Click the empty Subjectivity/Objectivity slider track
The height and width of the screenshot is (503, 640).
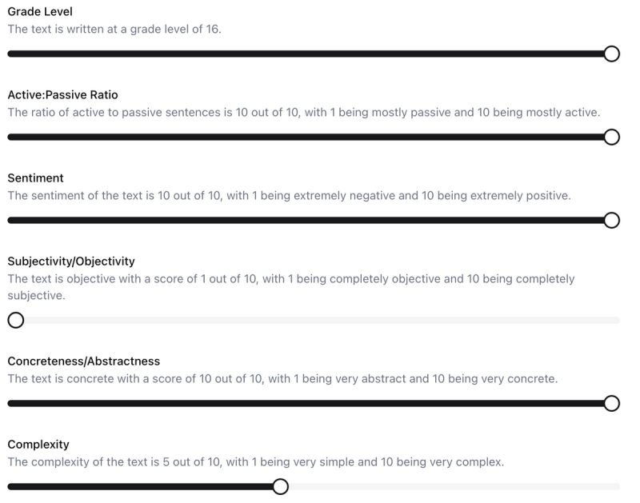point(320,321)
